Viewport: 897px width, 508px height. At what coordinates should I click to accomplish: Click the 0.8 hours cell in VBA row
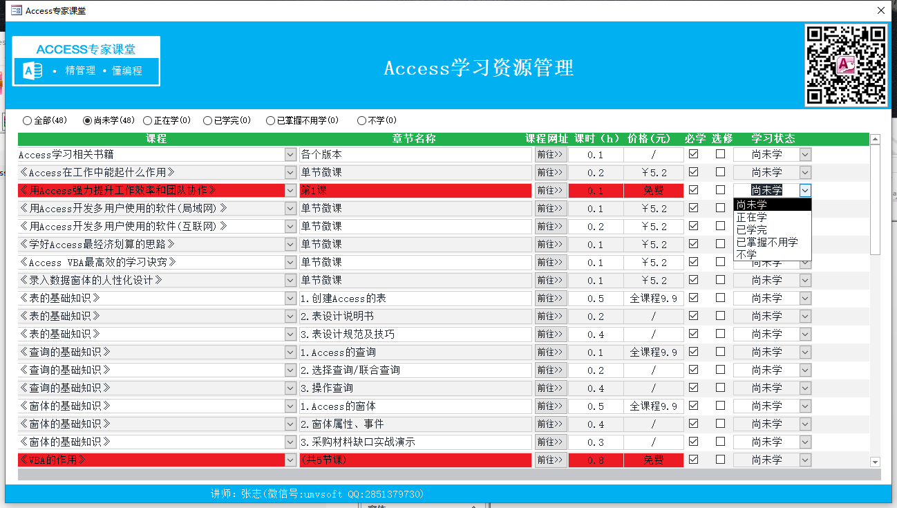[x=596, y=460]
